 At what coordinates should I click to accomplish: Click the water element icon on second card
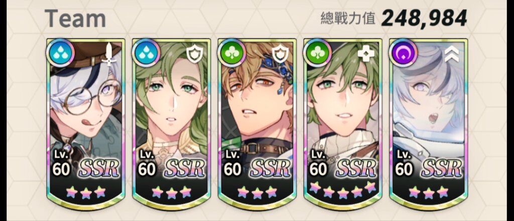pos(146,53)
